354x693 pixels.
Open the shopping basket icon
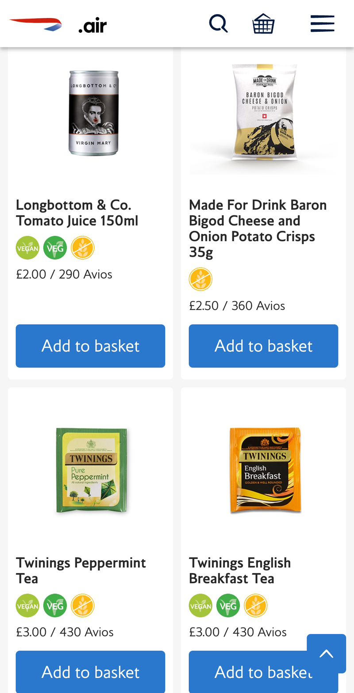tap(263, 23)
